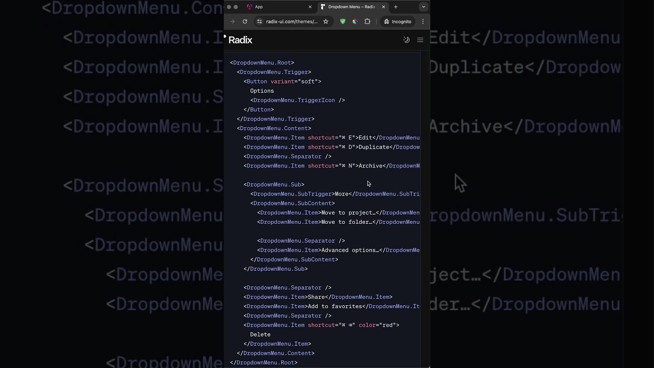This screenshot has height=368, width=654.
Task: Click the DropdownMenu.TriggerIcon line
Action: click(x=298, y=100)
